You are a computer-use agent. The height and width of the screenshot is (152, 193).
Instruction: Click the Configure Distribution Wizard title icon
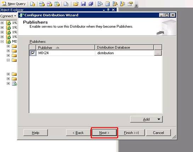(22, 15)
